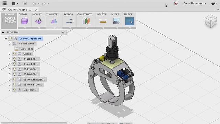Open the Sketch menu dropdown arrow
This screenshot has width=220, height=124.
pos(70,28)
